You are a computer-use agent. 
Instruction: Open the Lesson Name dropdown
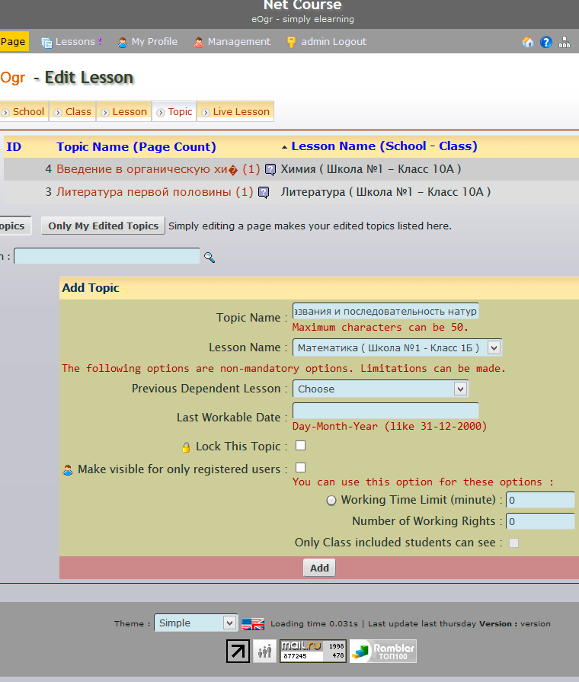click(396, 348)
